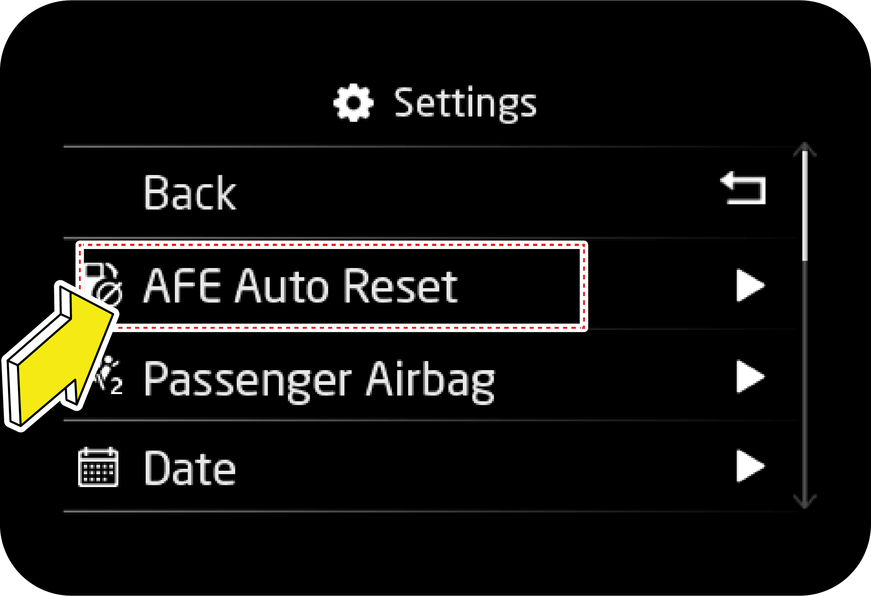The image size is (871, 596).
Task: Click the scrollbar up arrow
Action: [x=805, y=150]
